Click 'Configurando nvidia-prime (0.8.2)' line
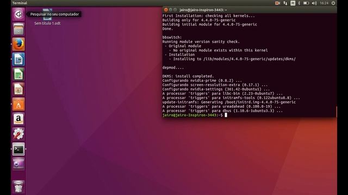Viewport: 348px width, 195px height. (x=202, y=81)
